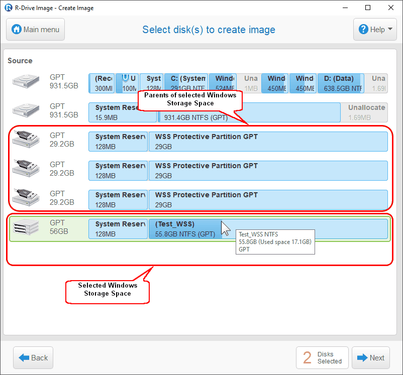Select the D: (Data) 638.5GB partition
The height and width of the screenshot is (375, 403).
pos(341,83)
